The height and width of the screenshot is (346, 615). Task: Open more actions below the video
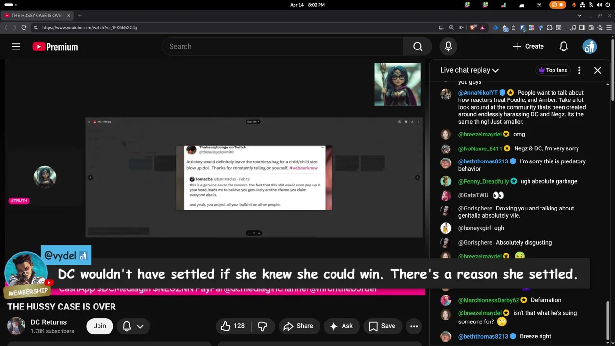[414, 326]
